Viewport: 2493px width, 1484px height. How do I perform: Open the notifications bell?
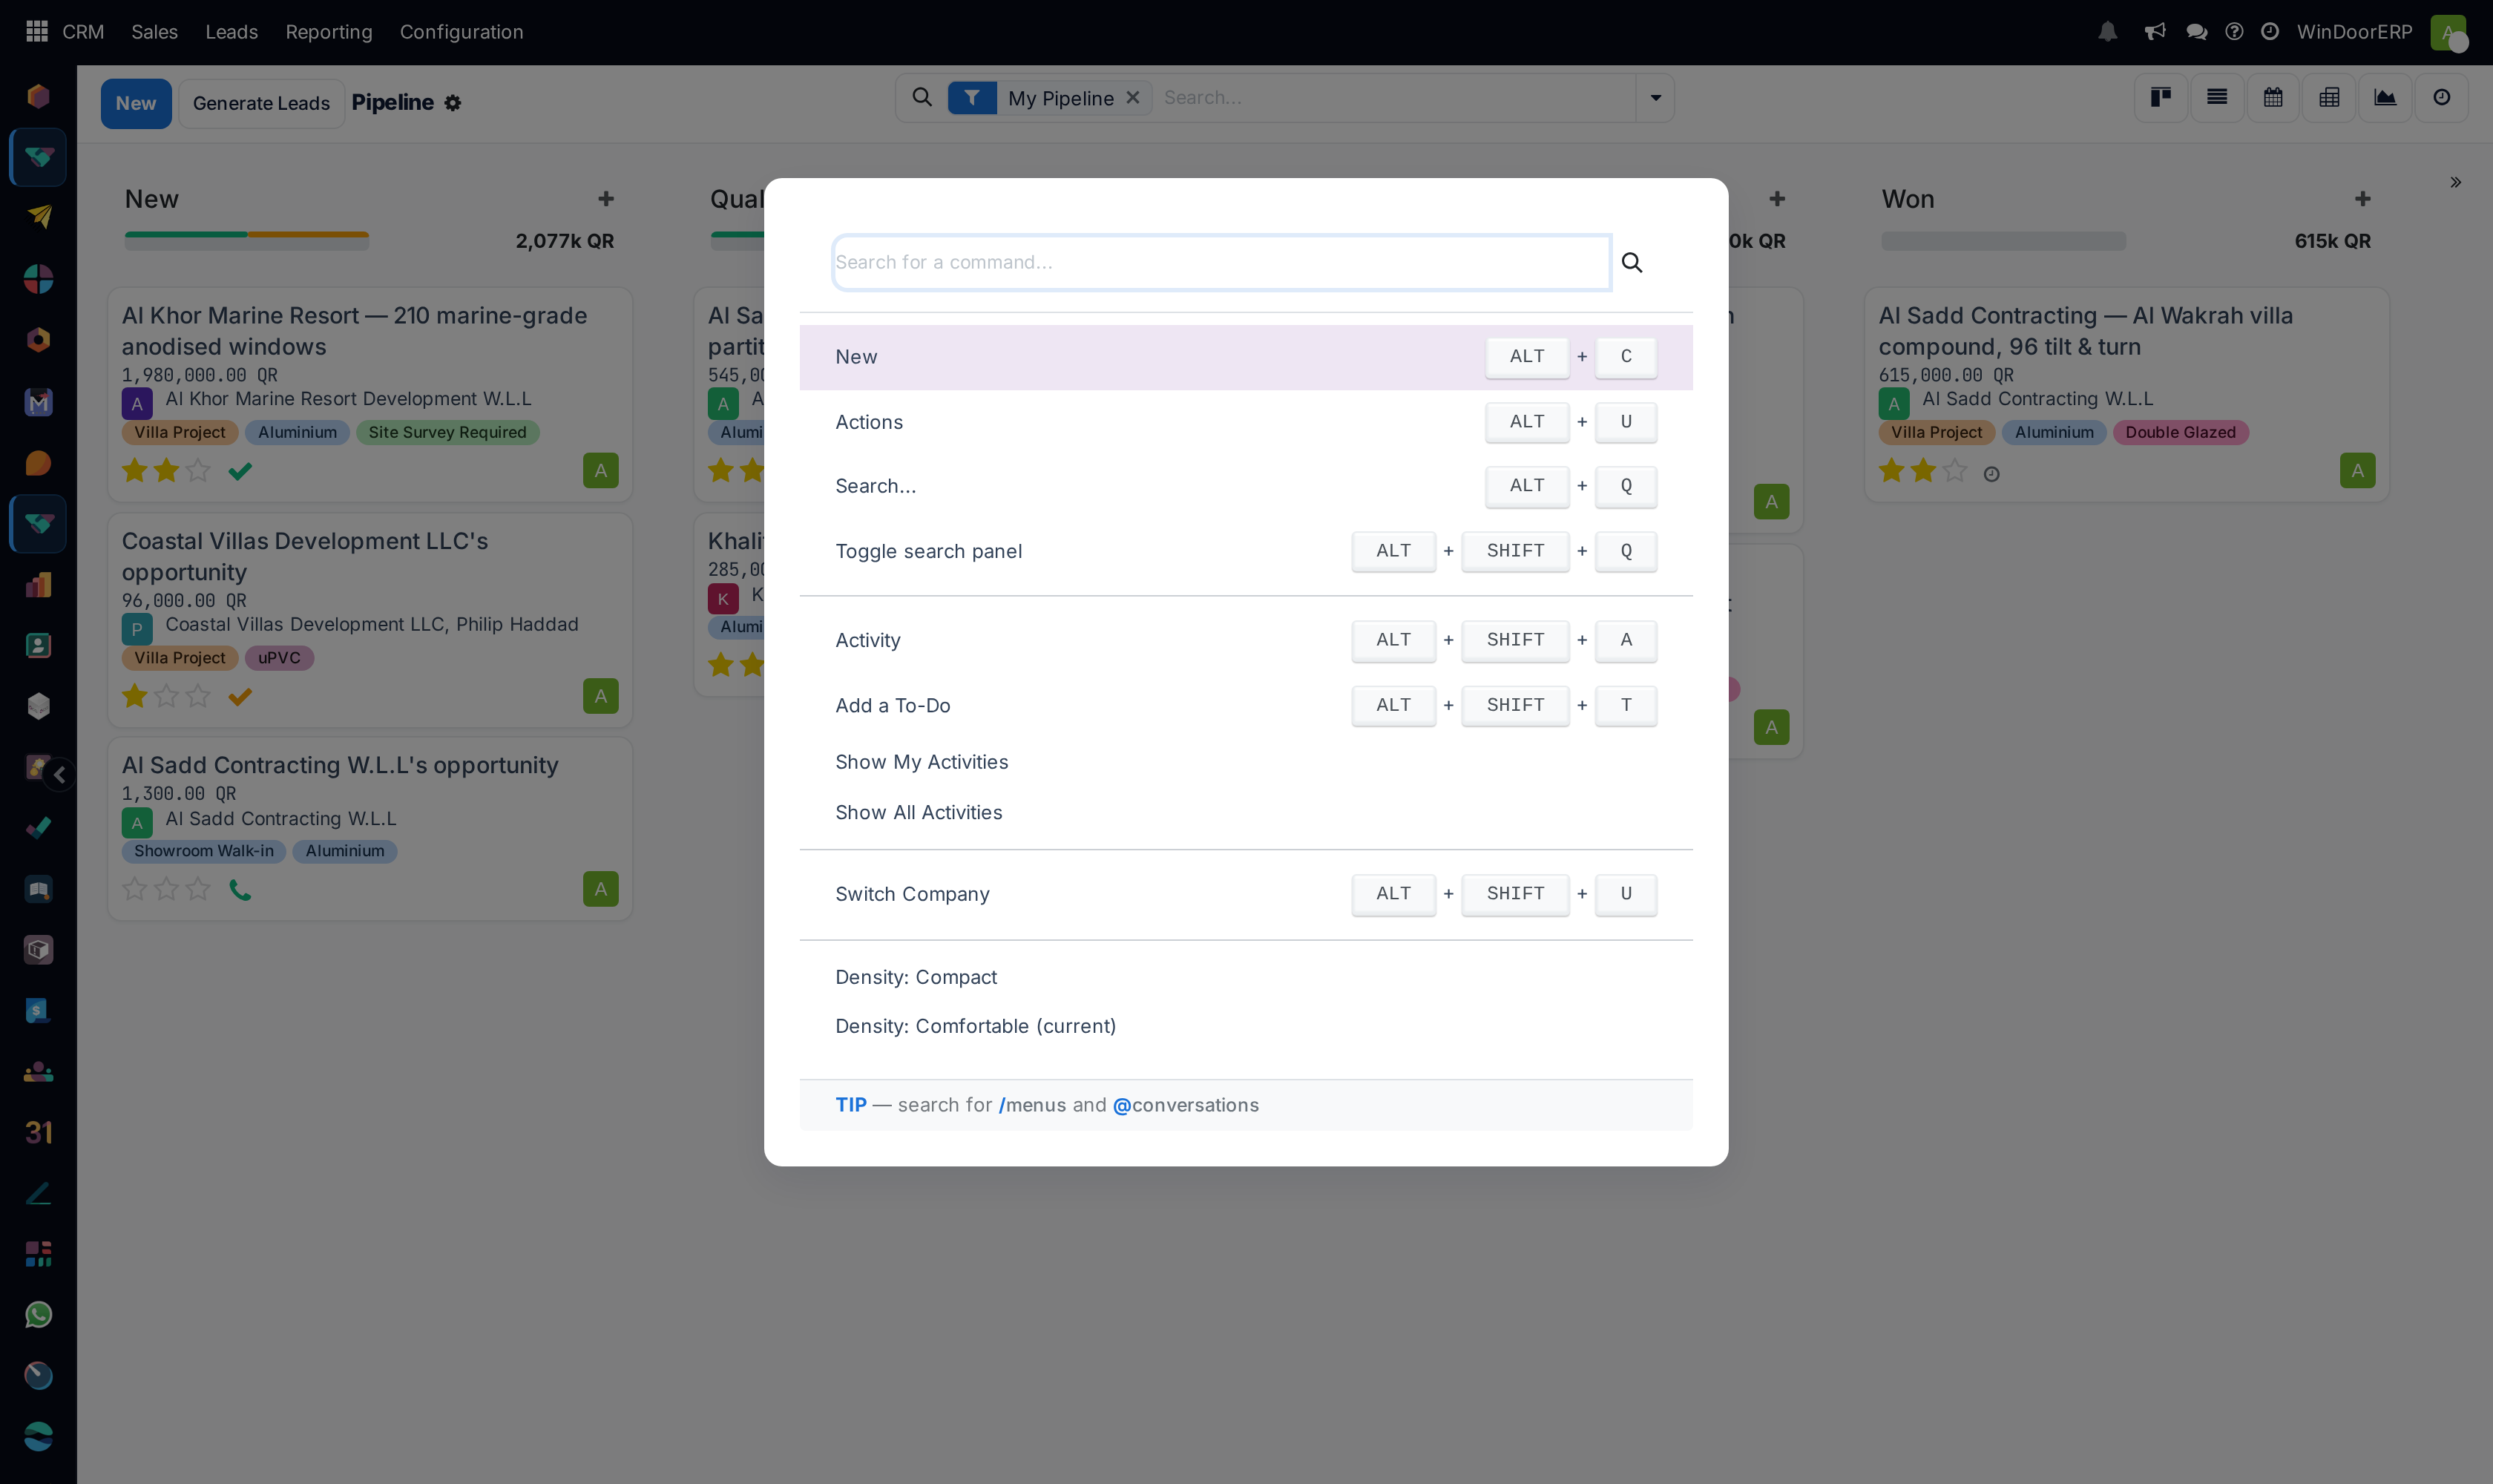[2107, 32]
